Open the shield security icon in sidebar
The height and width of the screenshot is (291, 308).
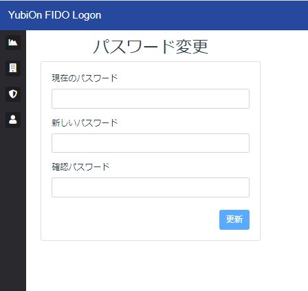13,94
